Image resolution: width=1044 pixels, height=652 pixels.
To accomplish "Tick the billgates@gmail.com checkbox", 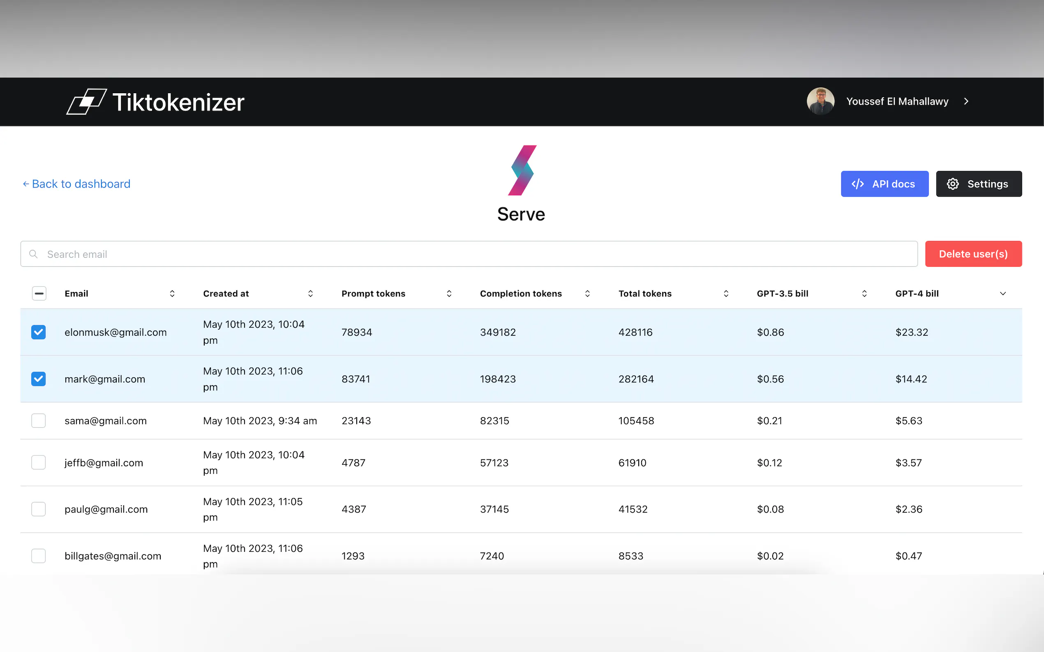I will click(38, 556).
